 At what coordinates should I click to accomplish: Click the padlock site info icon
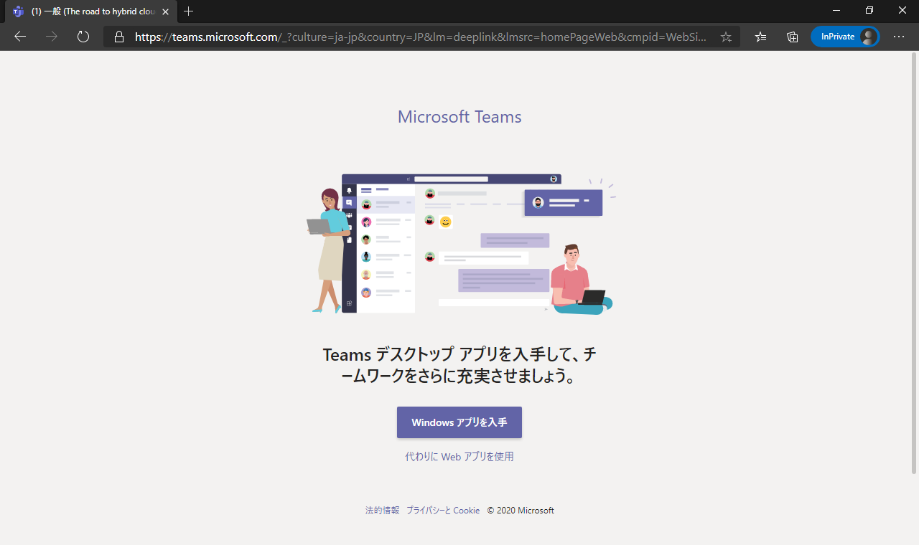coord(119,37)
